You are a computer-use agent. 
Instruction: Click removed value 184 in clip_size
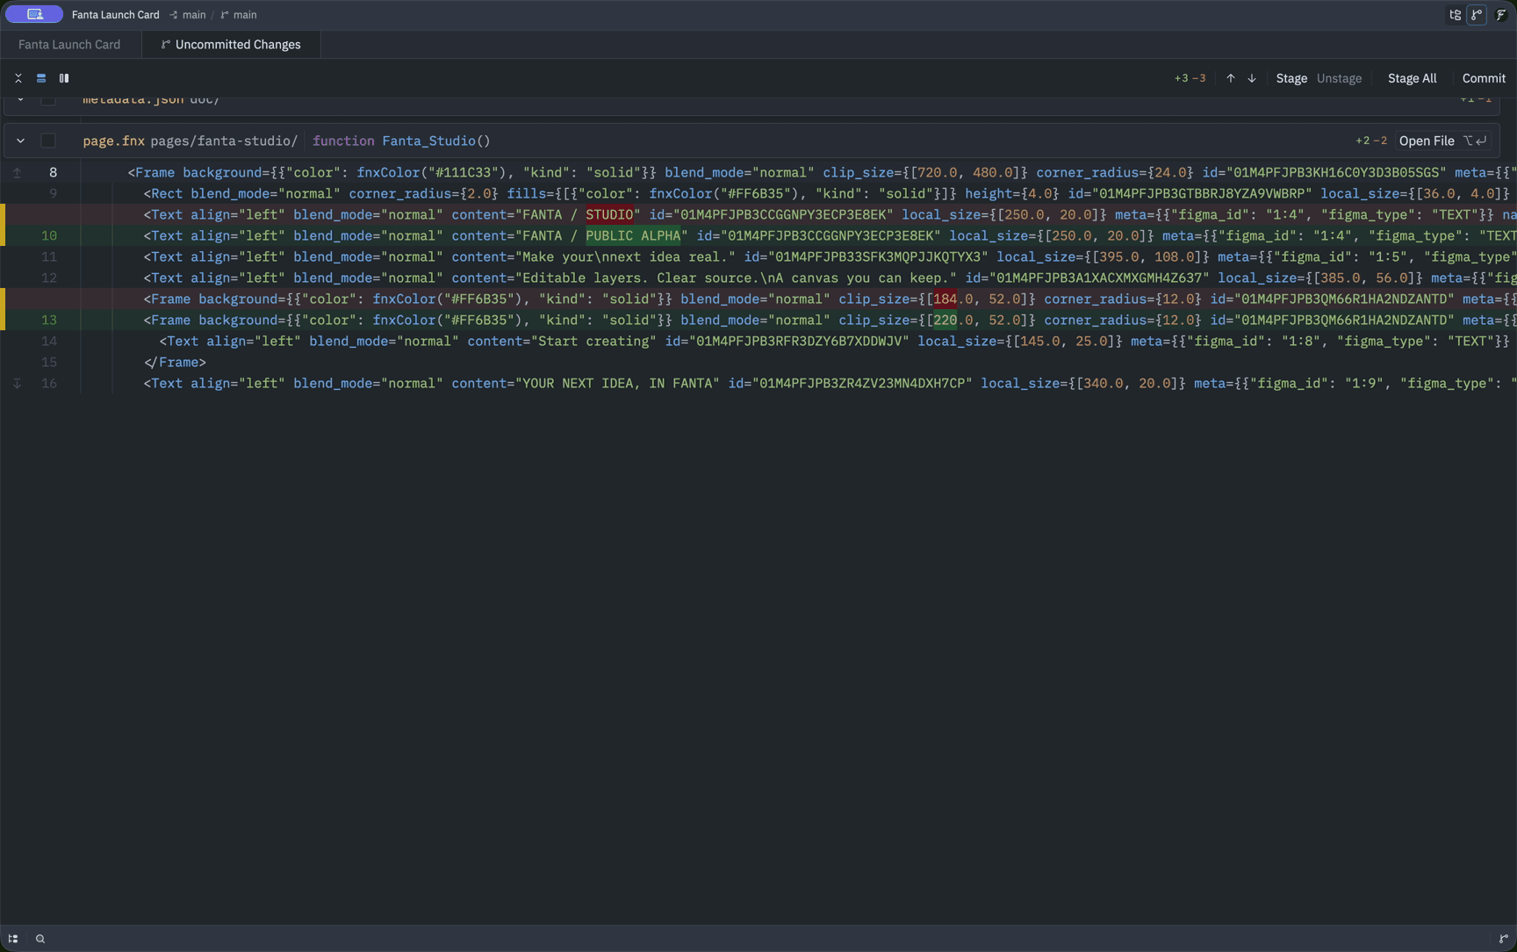point(945,299)
